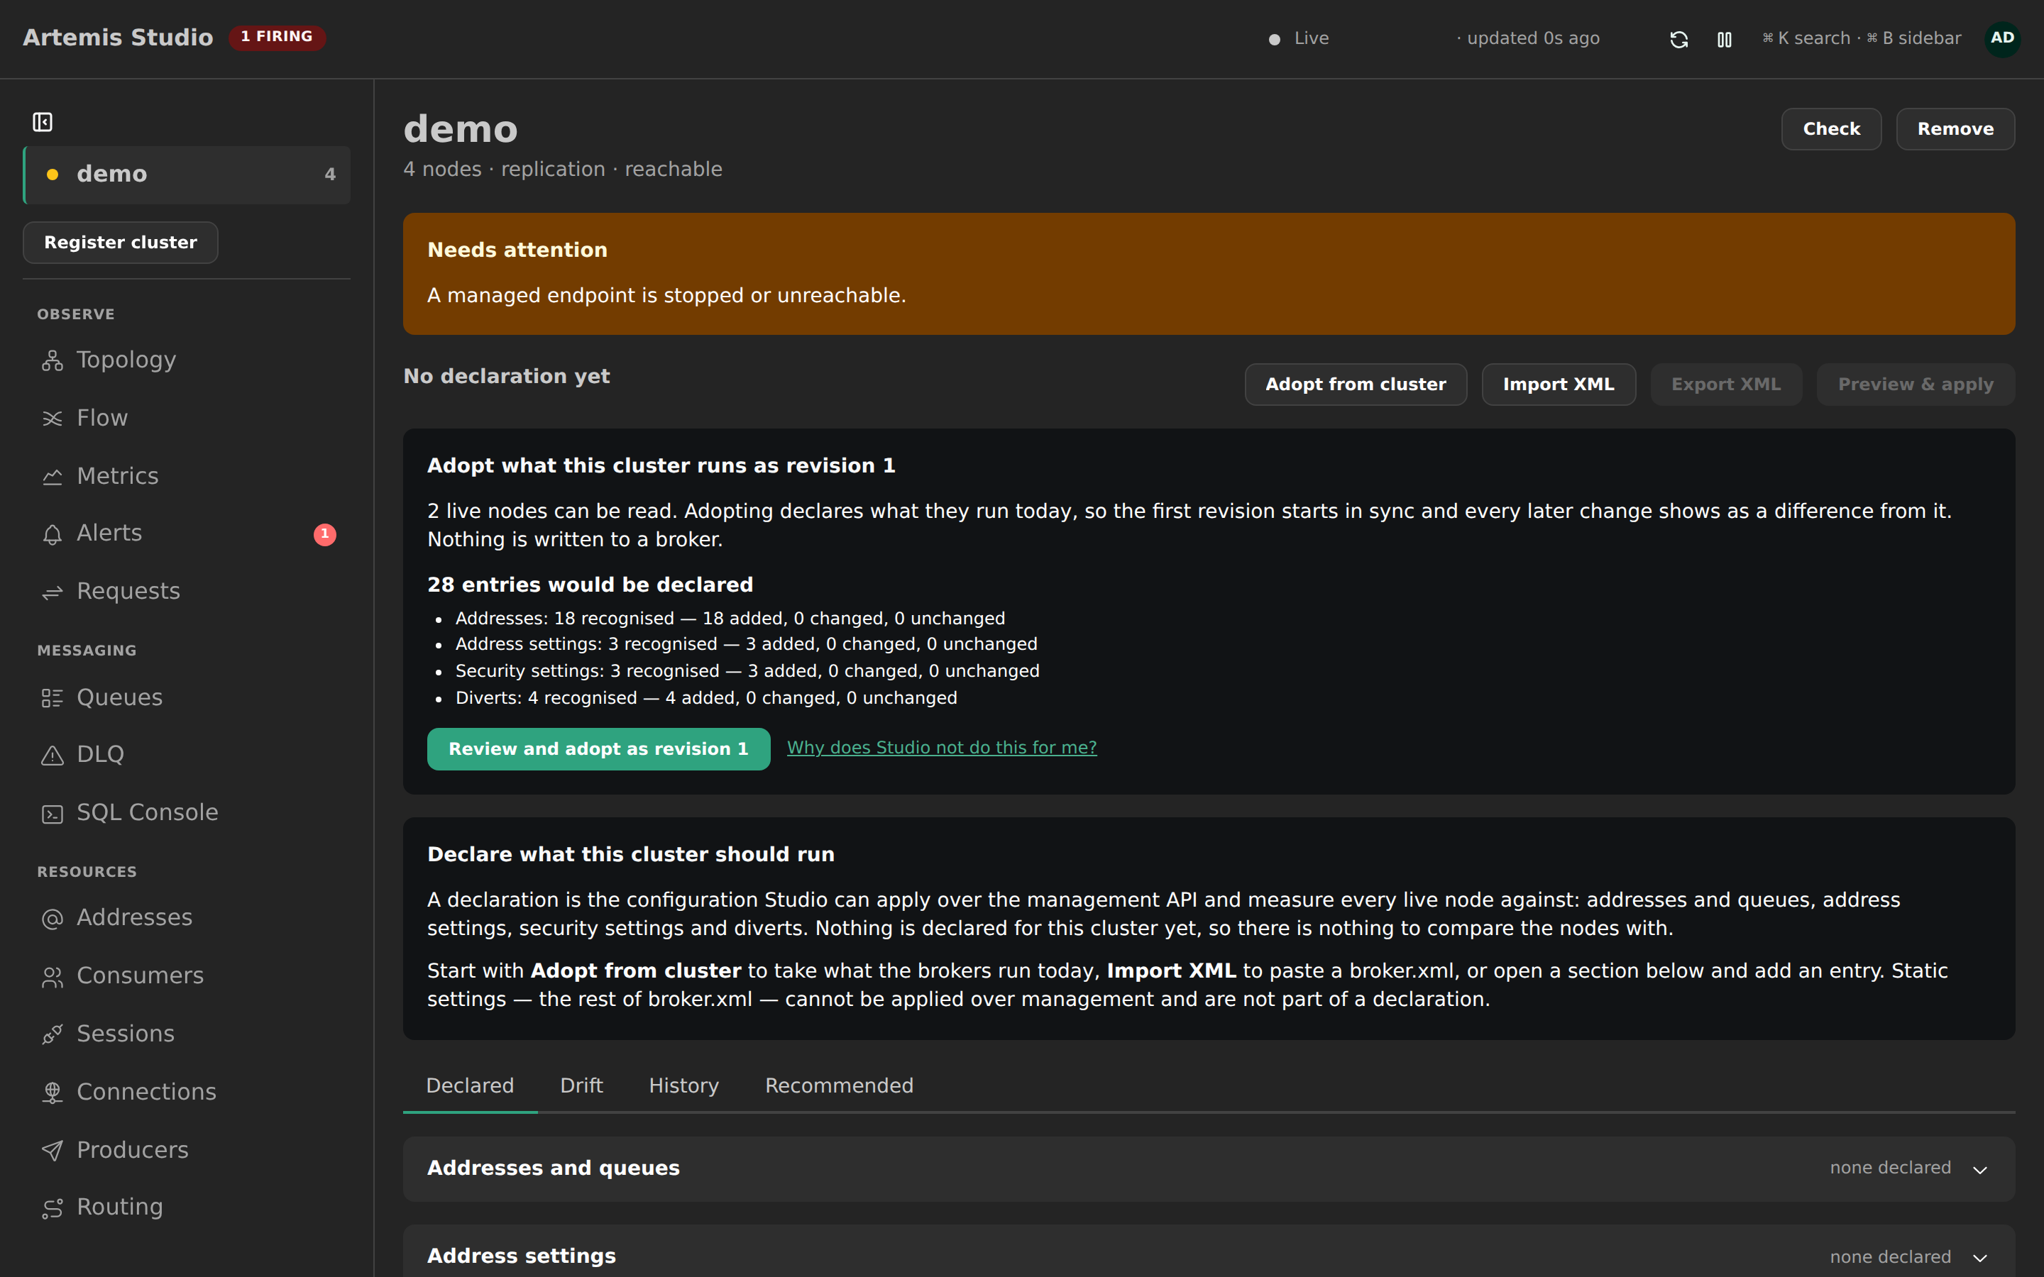Click the Producers paper plane icon
This screenshot has width=2044, height=1277.
click(53, 1150)
